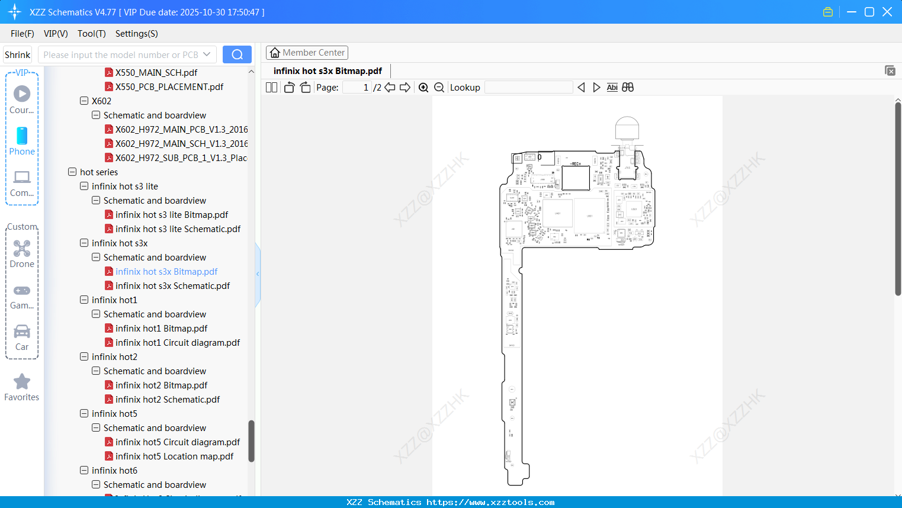Open the File menu
The height and width of the screenshot is (508, 902).
[22, 34]
